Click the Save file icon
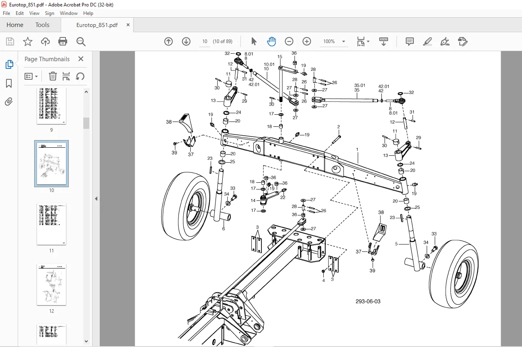522x347 pixels. [x=10, y=41]
